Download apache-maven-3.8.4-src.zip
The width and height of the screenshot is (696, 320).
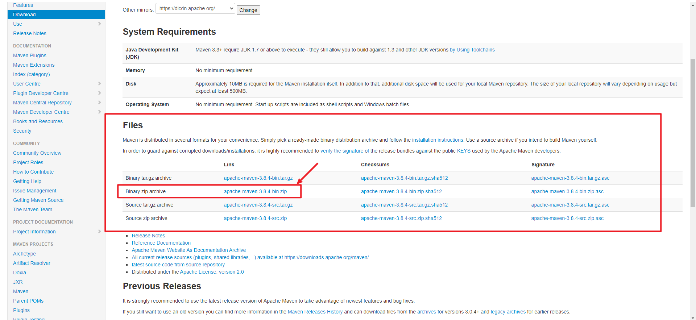(x=255, y=218)
